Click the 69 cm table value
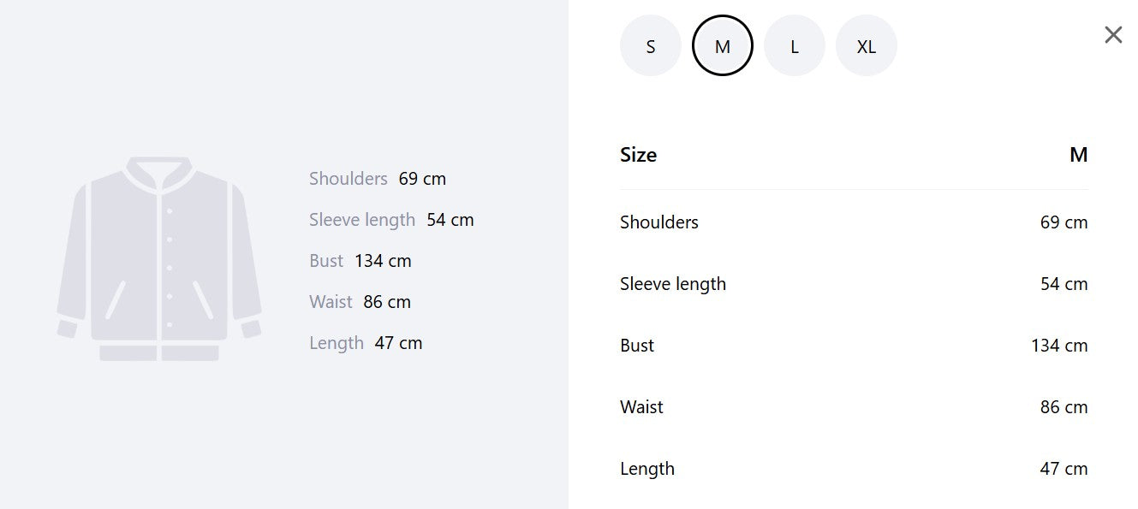This screenshot has width=1138, height=509. click(x=1064, y=222)
